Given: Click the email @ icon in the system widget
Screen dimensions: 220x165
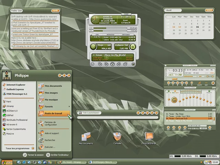Looking at the screenshot, I should click(93, 46).
